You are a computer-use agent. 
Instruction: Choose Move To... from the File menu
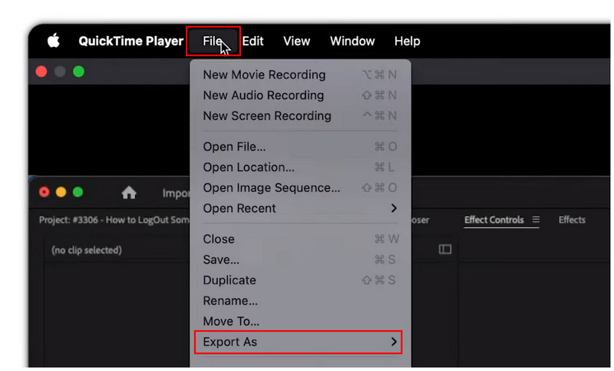[x=300, y=321]
